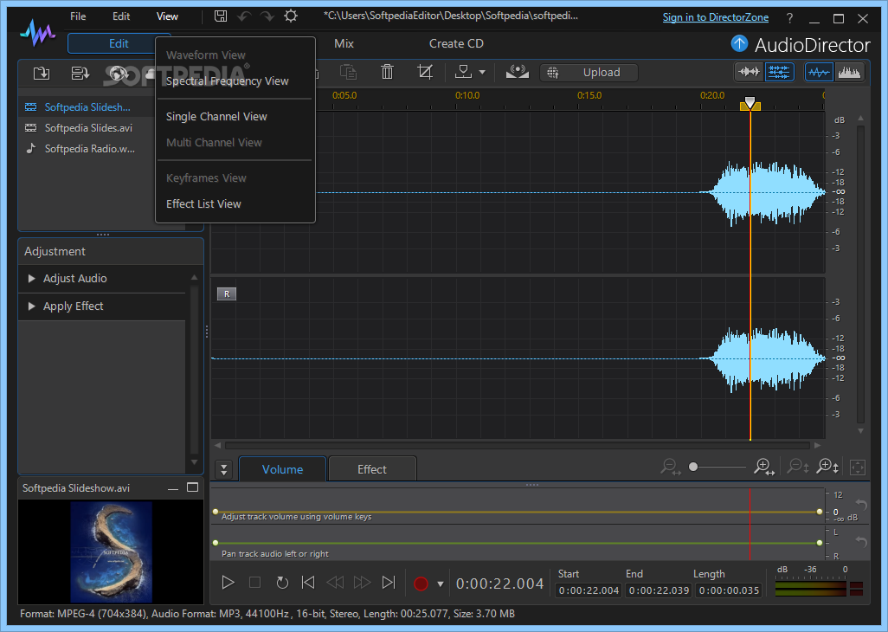Click the pan envelope line
The height and width of the screenshot is (632, 888).
[517, 543]
